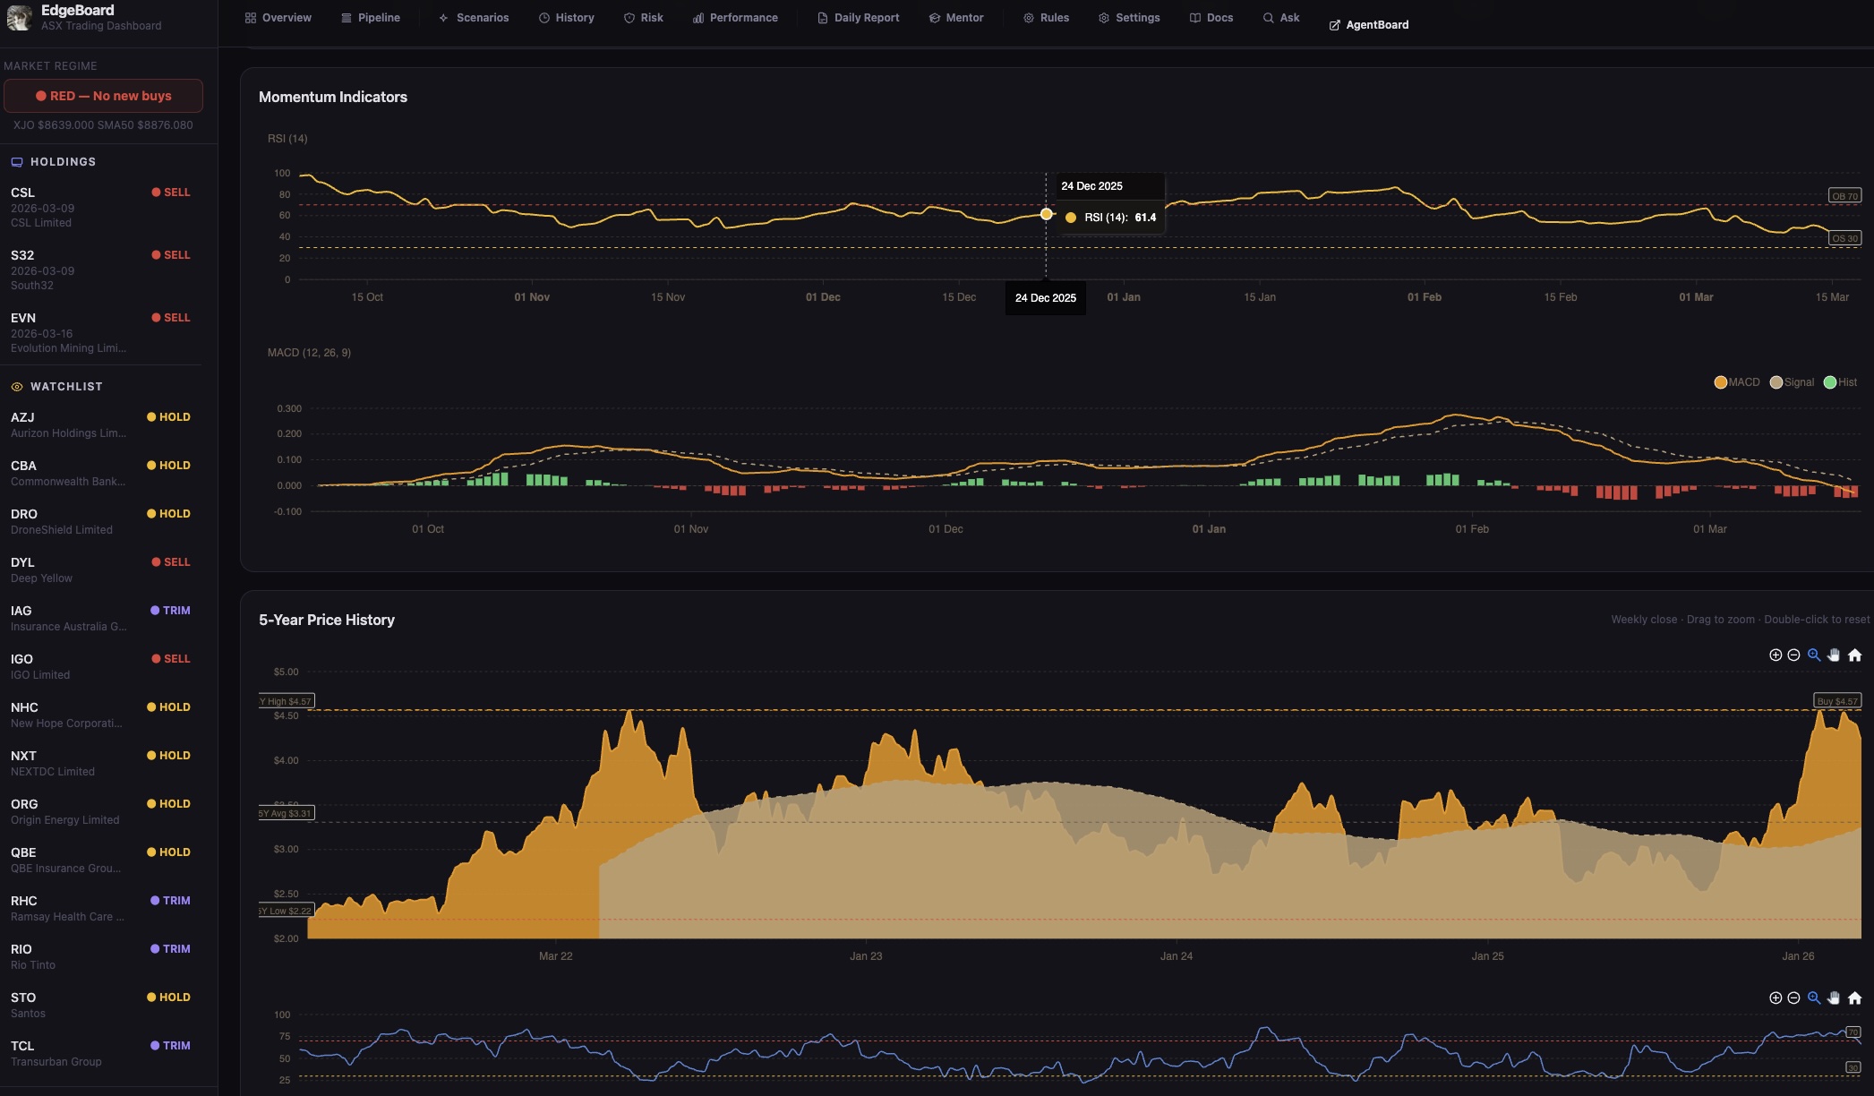Select the pan hand tool on the price chart

tap(1834, 655)
